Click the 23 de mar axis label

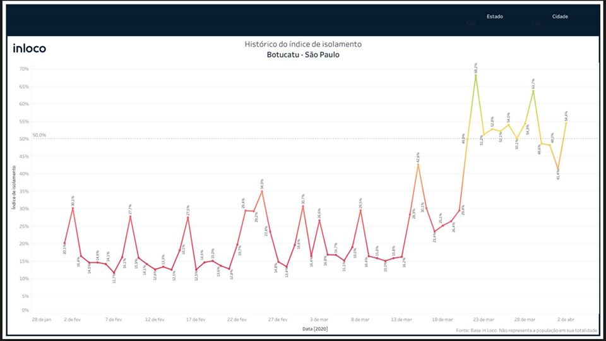click(484, 320)
